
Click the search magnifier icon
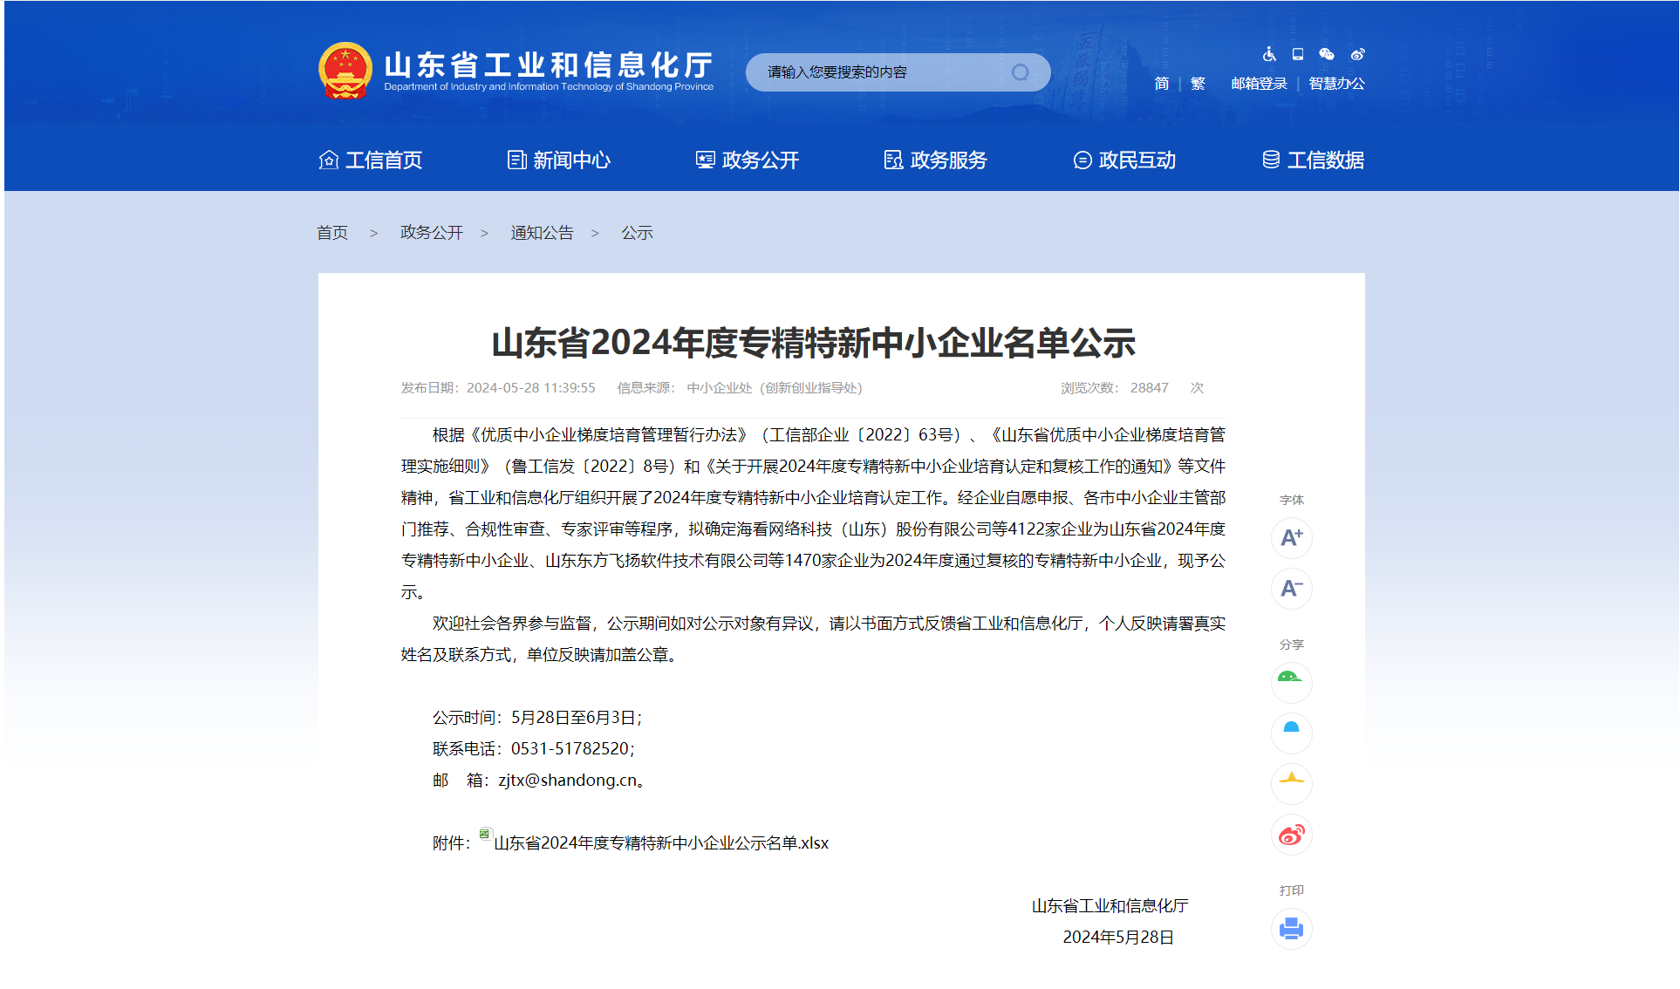(1021, 72)
